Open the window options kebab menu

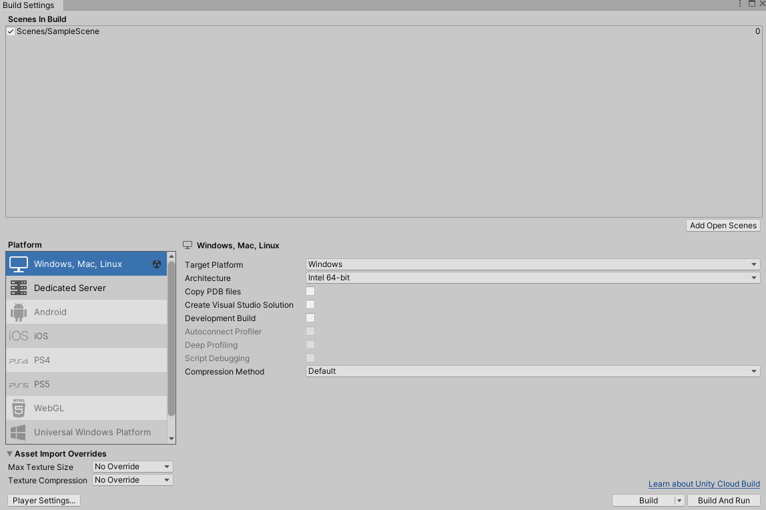point(739,4)
